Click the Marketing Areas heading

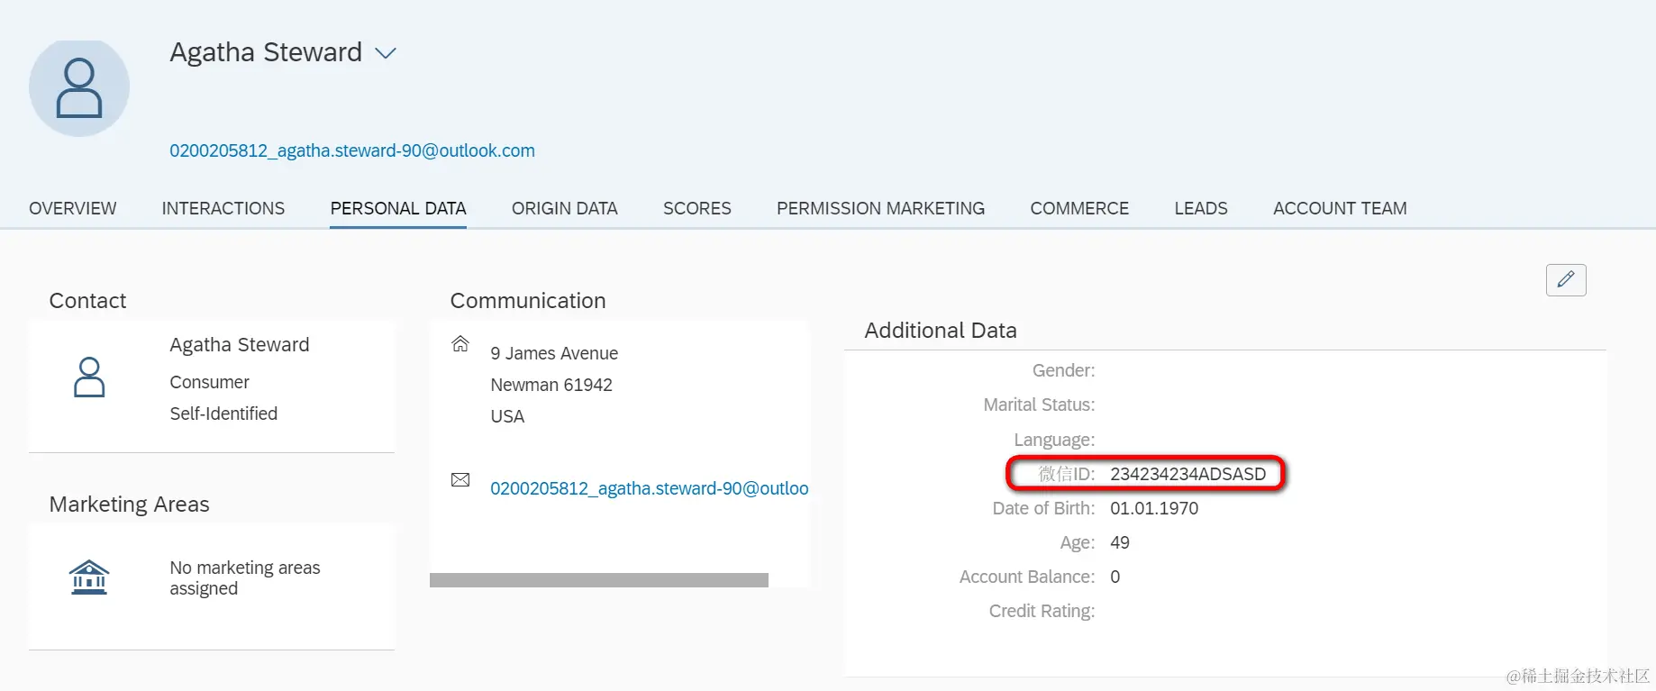click(x=129, y=505)
